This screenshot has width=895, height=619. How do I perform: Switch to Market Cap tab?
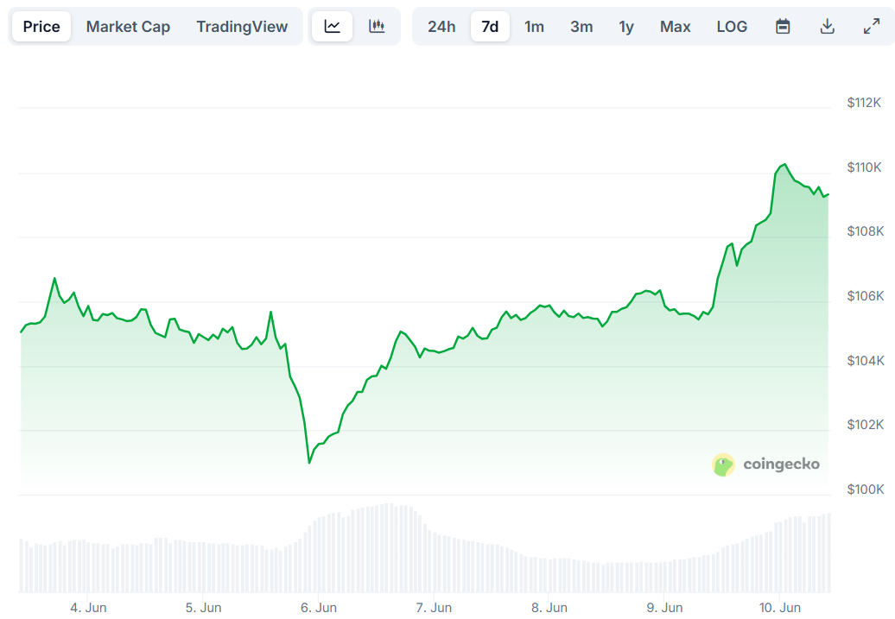(128, 26)
